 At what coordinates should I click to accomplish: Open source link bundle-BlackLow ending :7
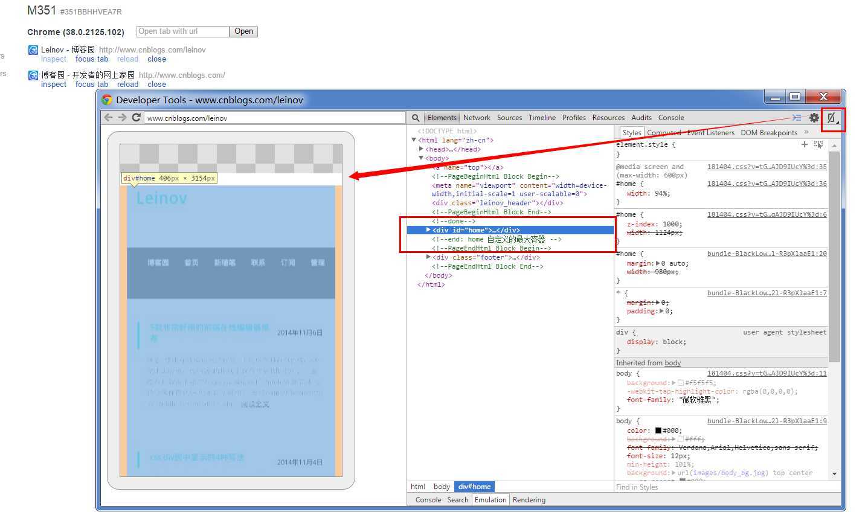pos(767,293)
